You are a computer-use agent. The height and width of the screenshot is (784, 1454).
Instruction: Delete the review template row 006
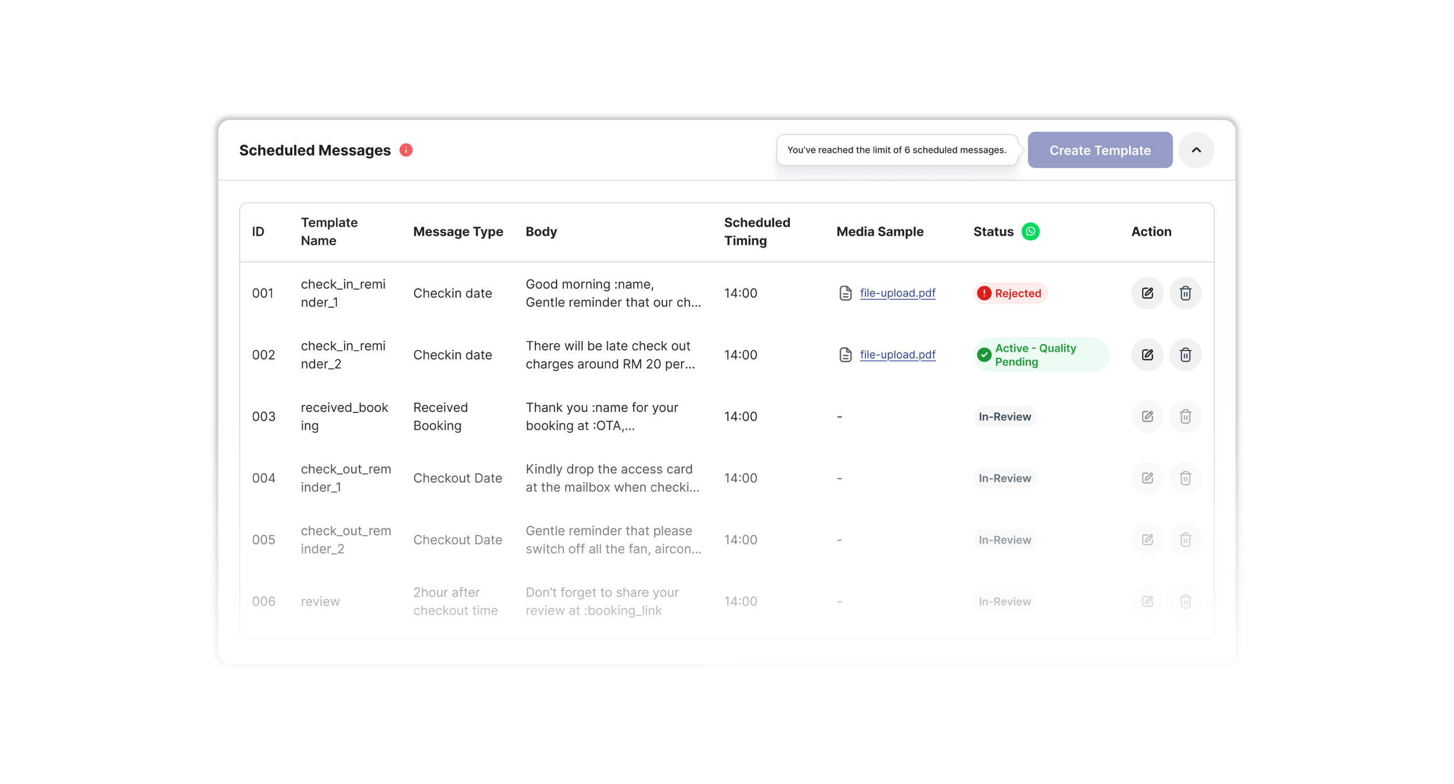[1185, 601]
